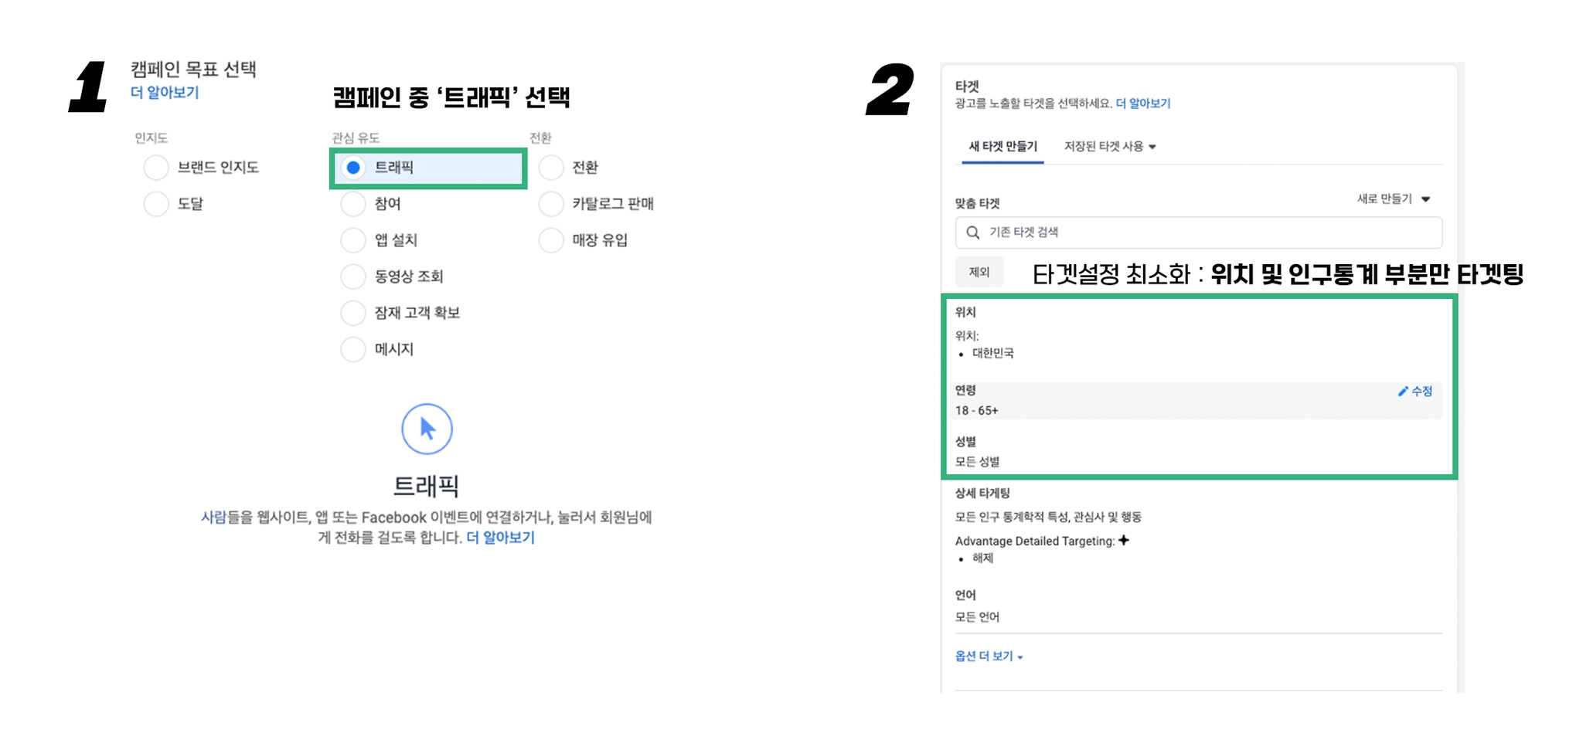Viewport: 1583px width, 750px height.
Task: Click the 제외 button
Action: click(x=979, y=272)
